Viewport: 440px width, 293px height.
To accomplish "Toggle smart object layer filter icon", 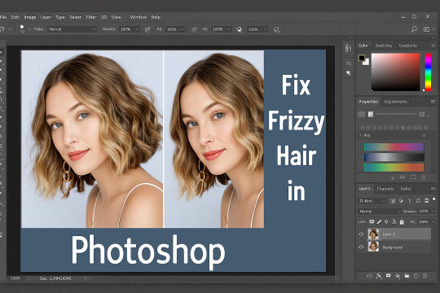I will point(426,201).
